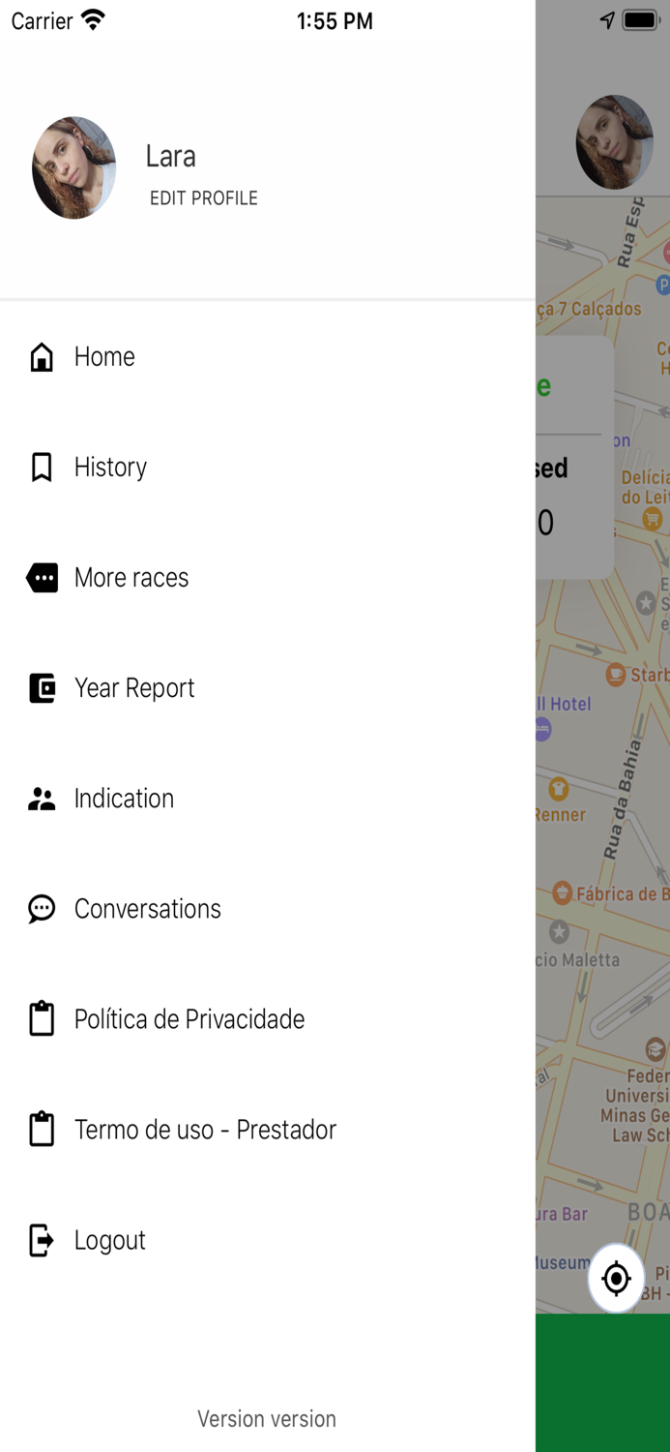Click the Logout menu entry
Screen dimensions: 670x1452
coord(109,1240)
